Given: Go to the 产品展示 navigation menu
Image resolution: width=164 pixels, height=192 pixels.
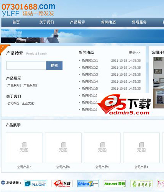Looking at the screenshot, I should (77, 22).
